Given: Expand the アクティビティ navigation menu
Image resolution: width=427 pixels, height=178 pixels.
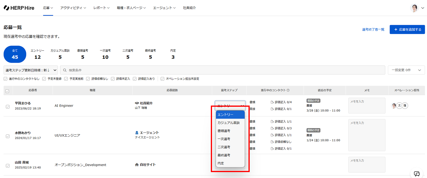Looking at the screenshot, I should coord(73,8).
